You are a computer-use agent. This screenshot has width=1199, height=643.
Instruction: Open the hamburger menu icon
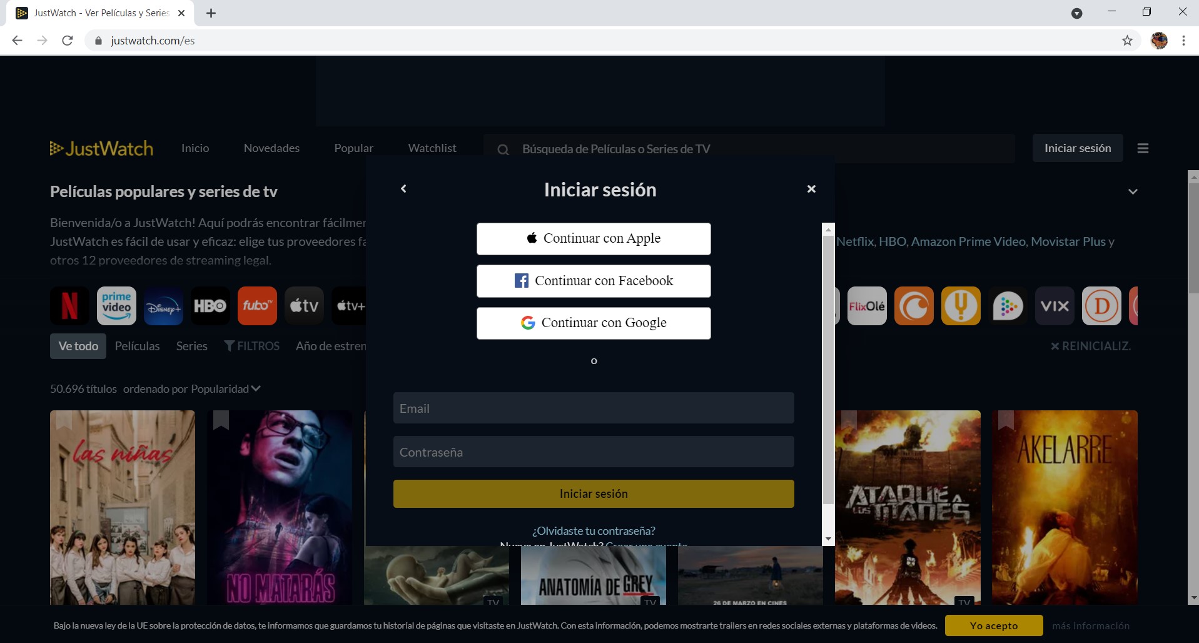[1143, 148]
